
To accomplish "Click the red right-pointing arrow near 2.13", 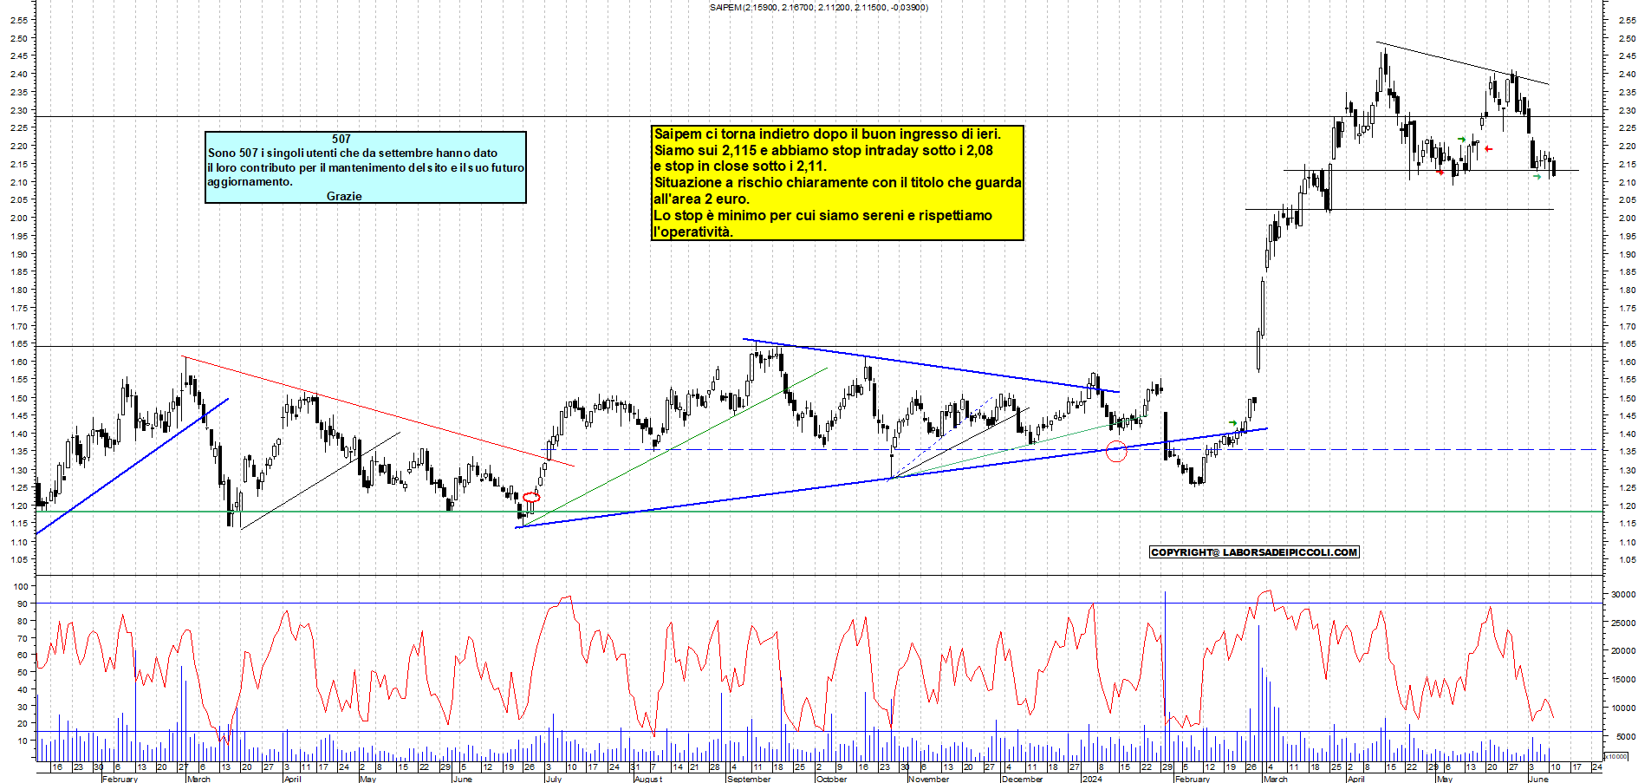I will pos(1440,173).
